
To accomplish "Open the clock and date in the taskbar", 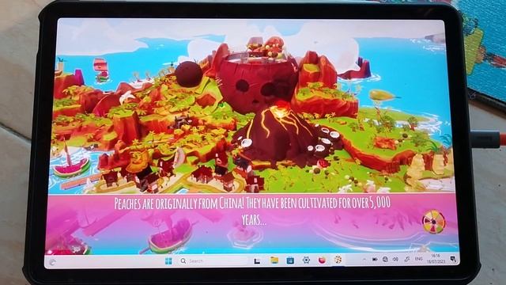I will (436, 259).
